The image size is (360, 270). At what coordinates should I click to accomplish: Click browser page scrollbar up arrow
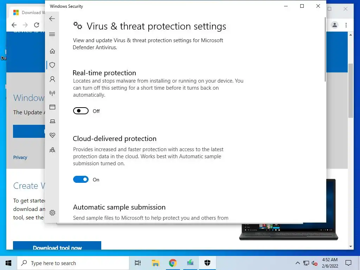click(351, 35)
